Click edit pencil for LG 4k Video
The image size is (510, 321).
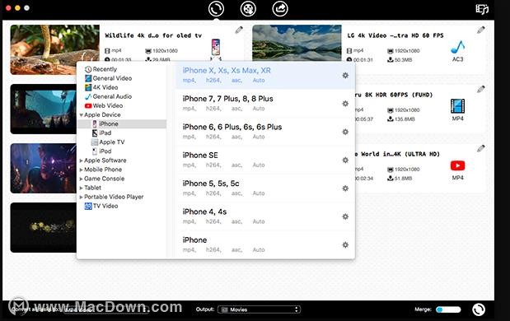[x=480, y=30]
